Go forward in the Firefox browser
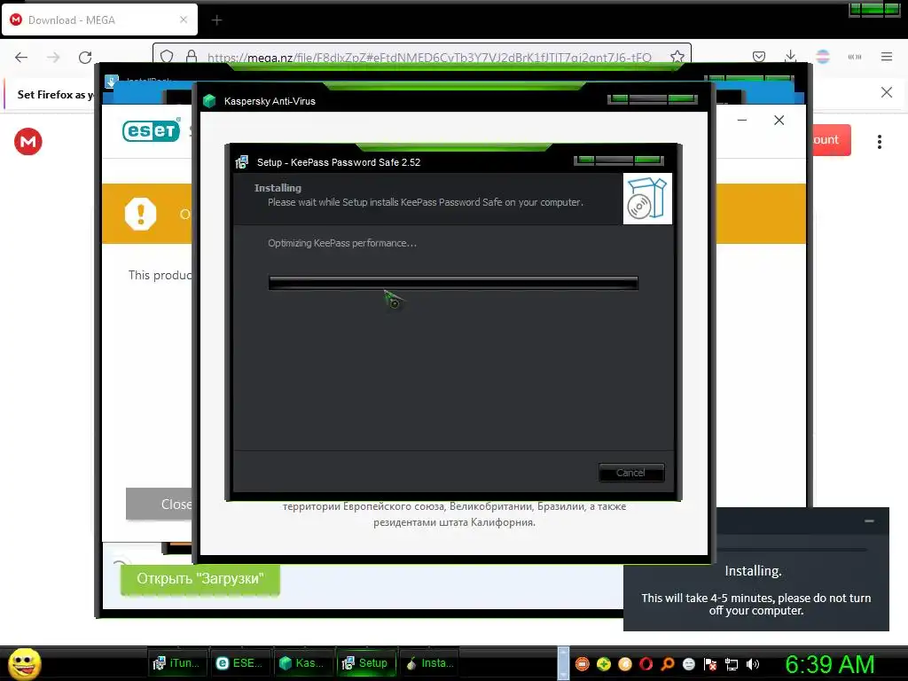Screen dimensions: 908x681 point(53,57)
